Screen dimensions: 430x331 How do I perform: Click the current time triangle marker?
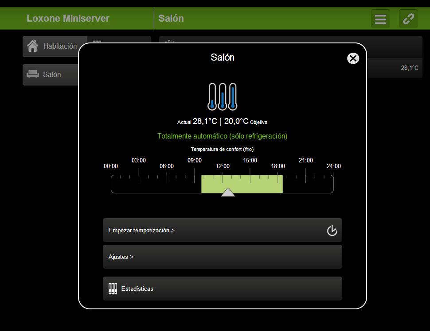pyautogui.click(x=228, y=192)
